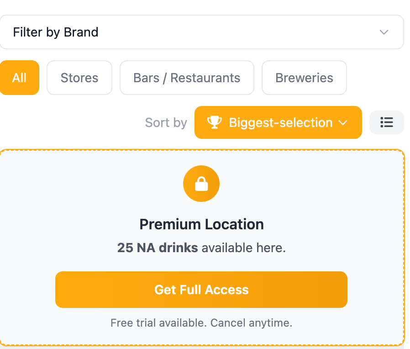Filter by Bars / Restaurants
The width and height of the screenshot is (410, 349).
coord(187,78)
